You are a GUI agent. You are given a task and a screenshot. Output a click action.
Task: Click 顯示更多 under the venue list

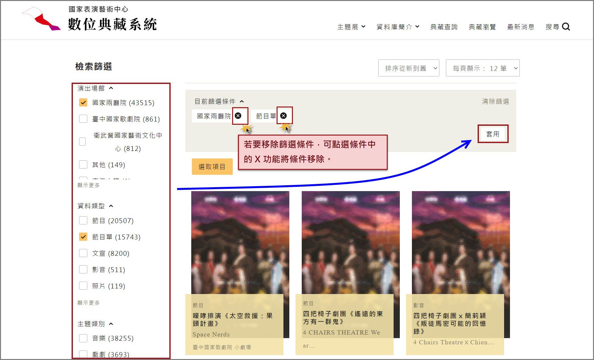point(88,185)
